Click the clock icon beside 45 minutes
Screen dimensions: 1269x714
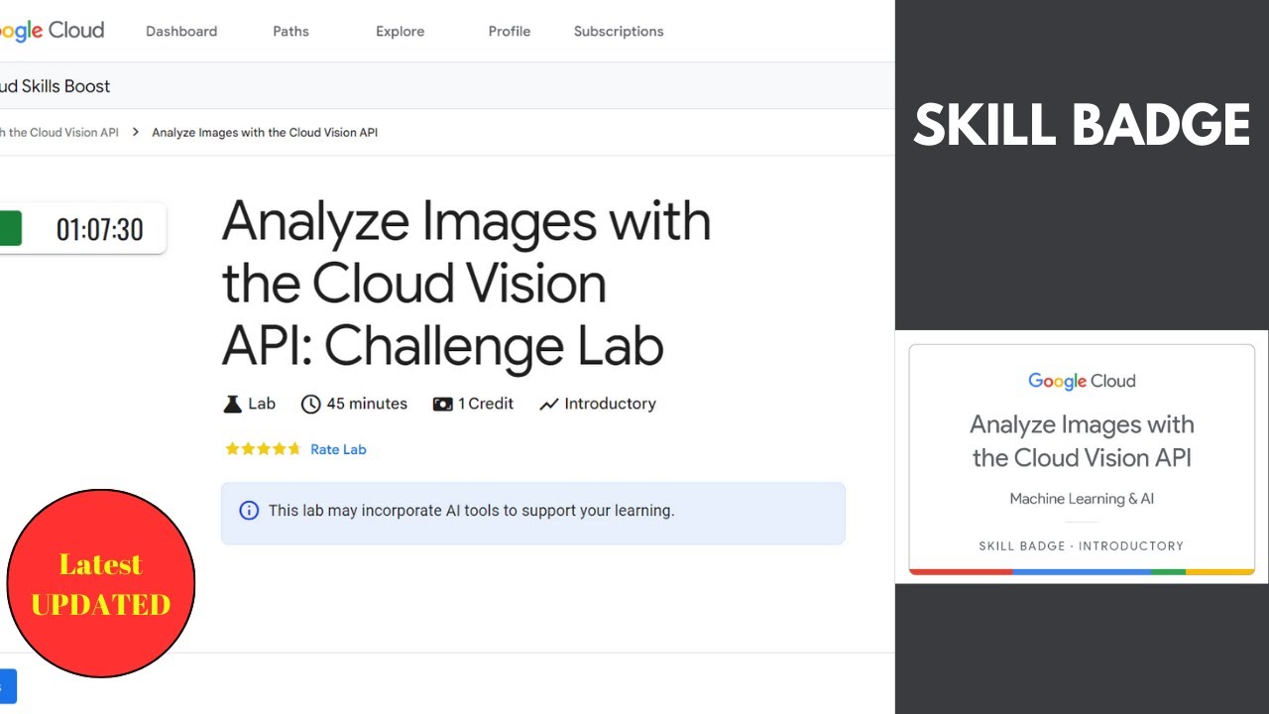click(311, 404)
